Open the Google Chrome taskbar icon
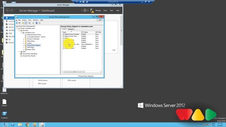Screen dimensions: 226x127 (x=27, y=125)
